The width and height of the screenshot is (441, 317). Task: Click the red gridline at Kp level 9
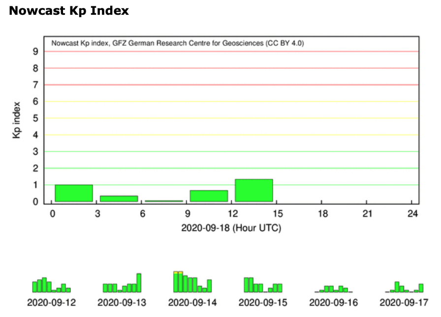[231, 52]
